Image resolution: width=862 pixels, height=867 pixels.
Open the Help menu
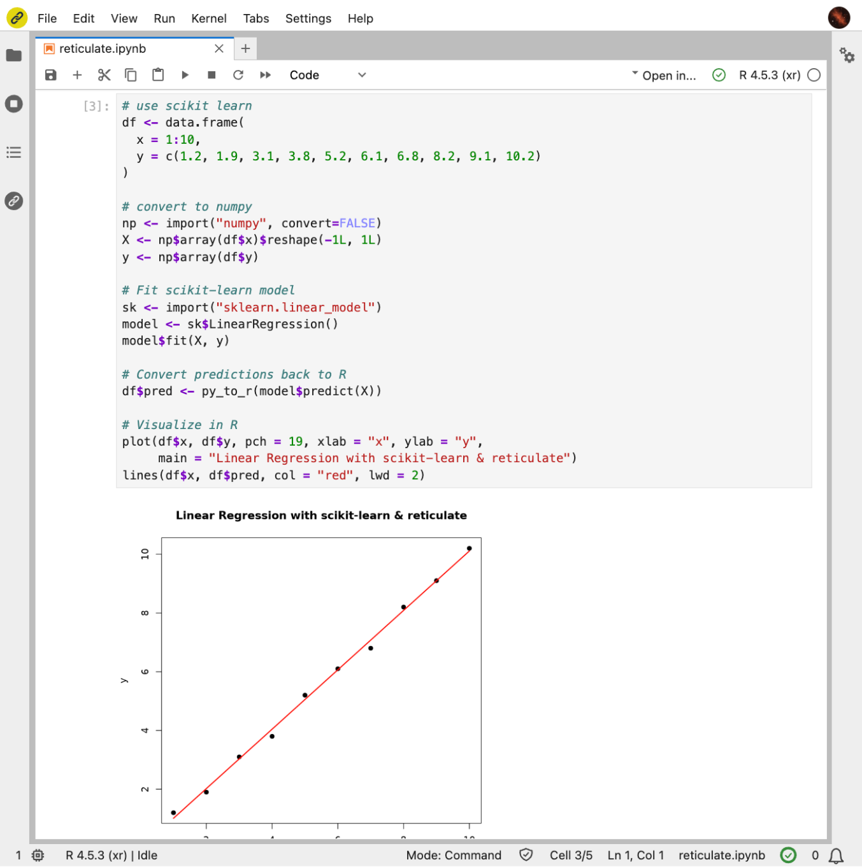click(x=361, y=18)
